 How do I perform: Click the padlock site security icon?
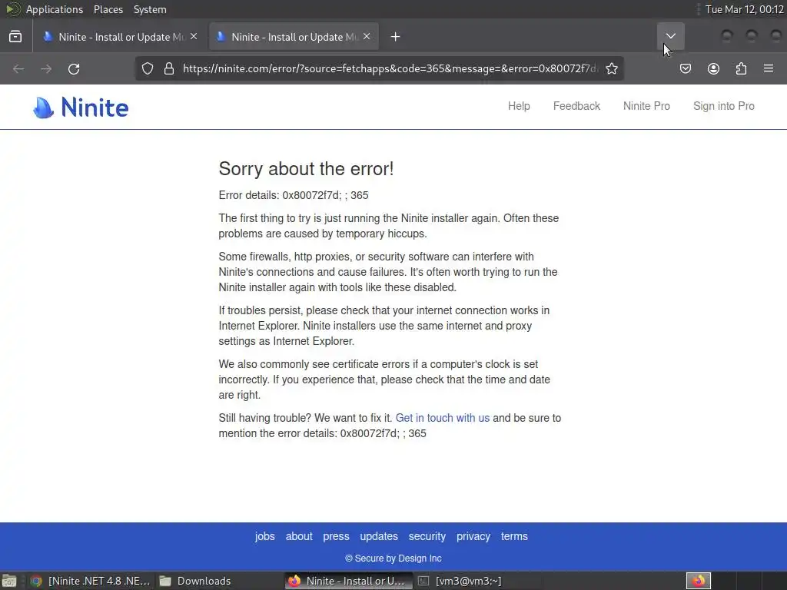(x=169, y=68)
